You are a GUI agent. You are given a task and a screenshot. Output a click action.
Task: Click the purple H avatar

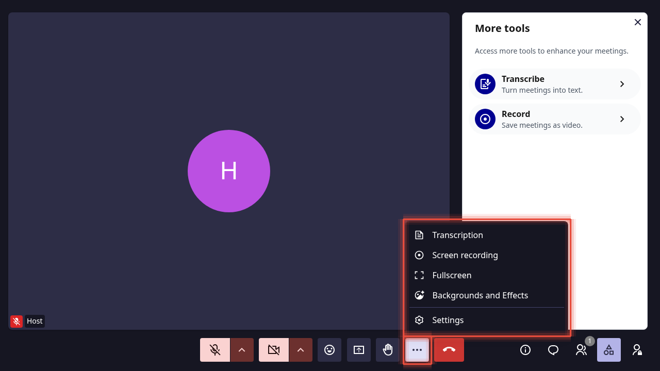229,171
